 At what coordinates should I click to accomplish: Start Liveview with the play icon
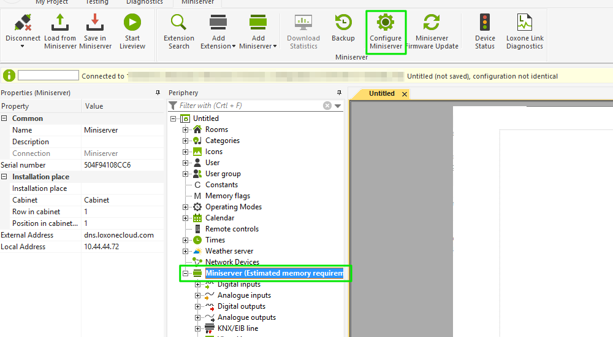tap(132, 22)
